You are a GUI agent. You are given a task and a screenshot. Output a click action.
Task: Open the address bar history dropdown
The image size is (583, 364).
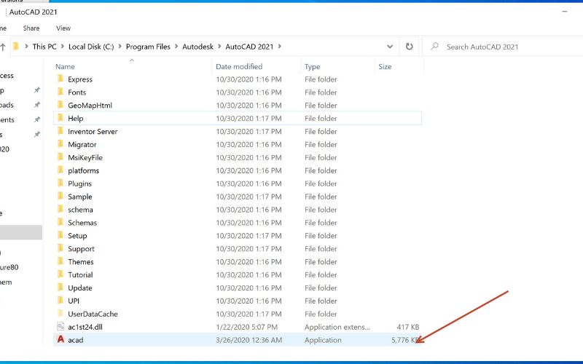pos(391,47)
